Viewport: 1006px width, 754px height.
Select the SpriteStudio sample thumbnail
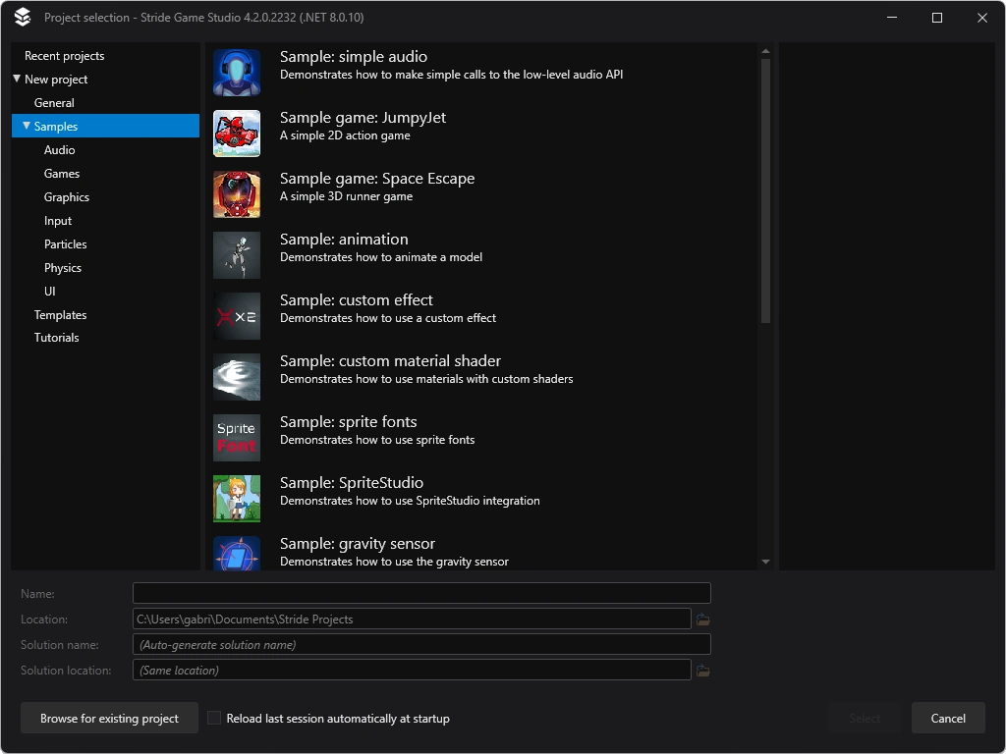pyautogui.click(x=236, y=498)
